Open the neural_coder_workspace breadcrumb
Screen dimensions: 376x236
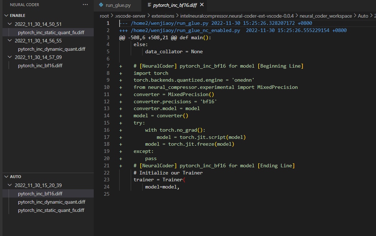tap(325, 16)
